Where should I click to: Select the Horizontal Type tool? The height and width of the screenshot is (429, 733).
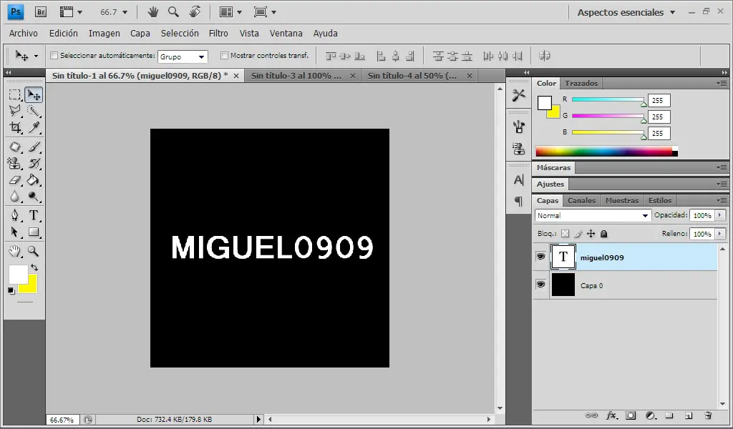pyautogui.click(x=34, y=215)
